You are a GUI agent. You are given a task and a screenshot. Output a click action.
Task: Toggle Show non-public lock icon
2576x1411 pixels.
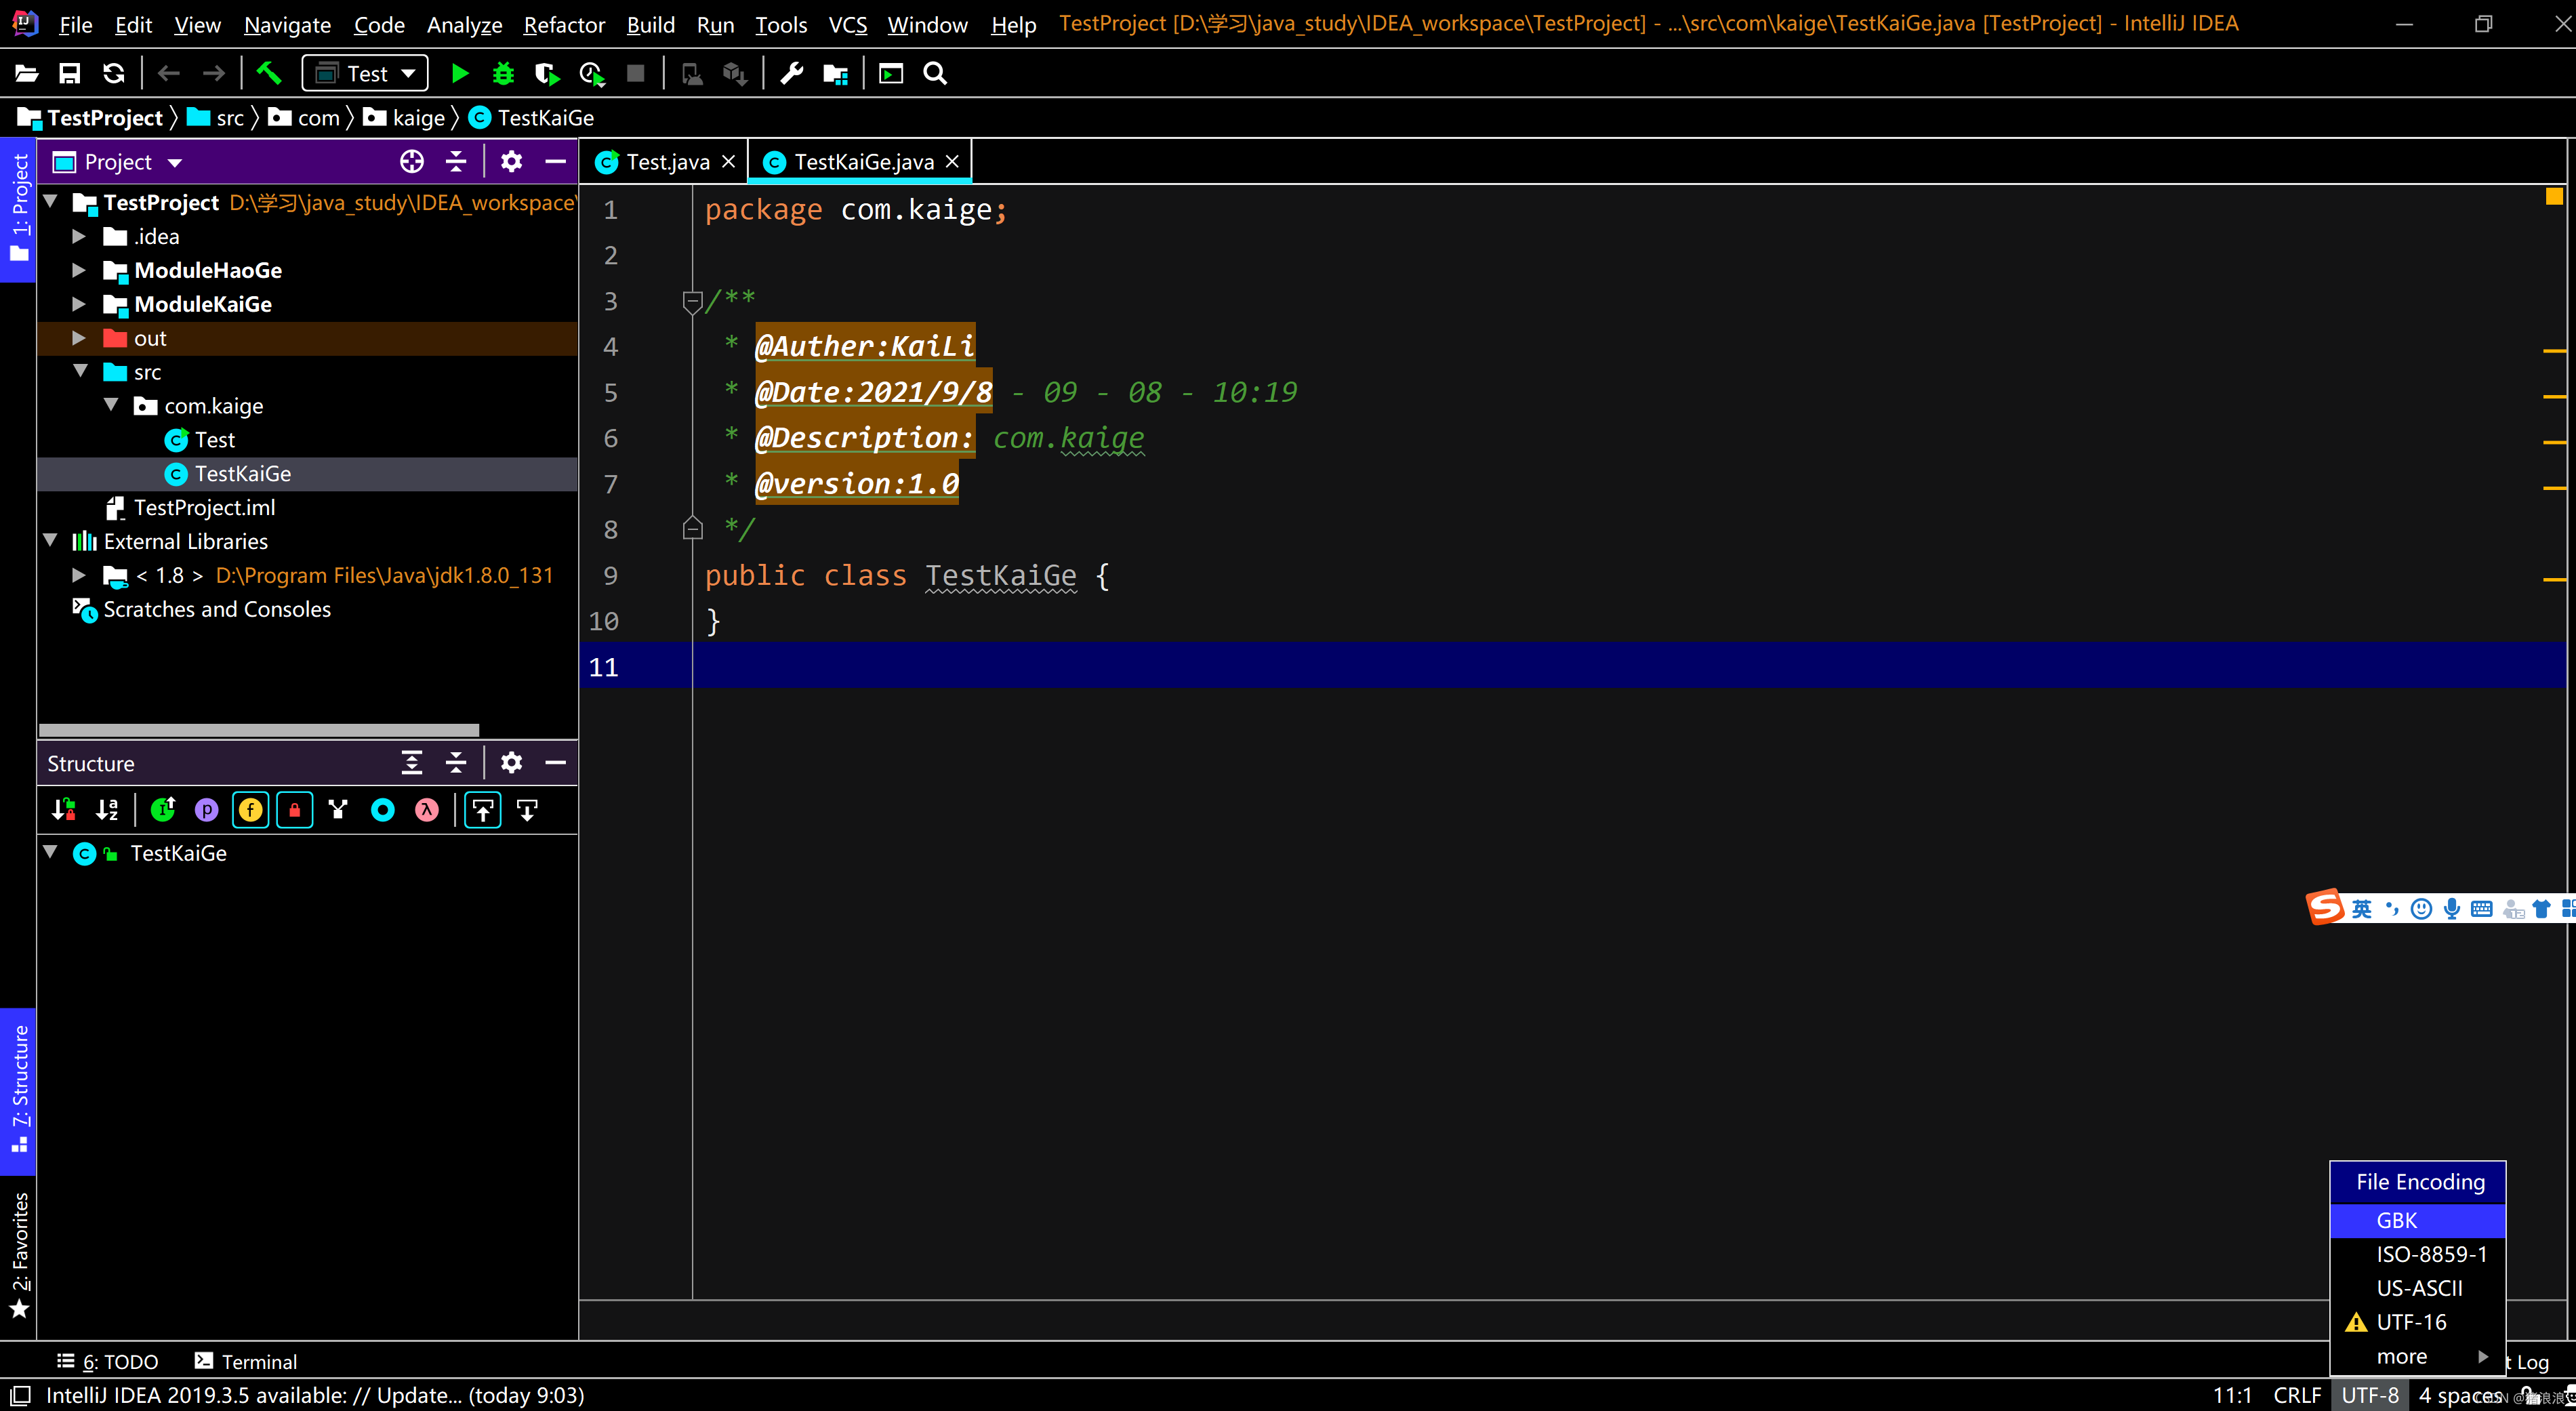coord(295,810)
